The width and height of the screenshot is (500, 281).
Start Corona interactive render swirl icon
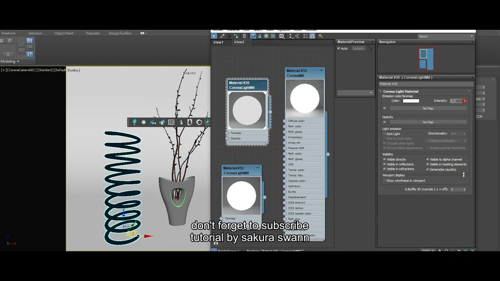coord(199,122)
